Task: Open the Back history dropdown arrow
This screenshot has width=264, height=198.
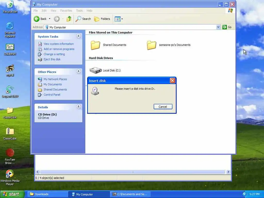Action: (49, 19)
